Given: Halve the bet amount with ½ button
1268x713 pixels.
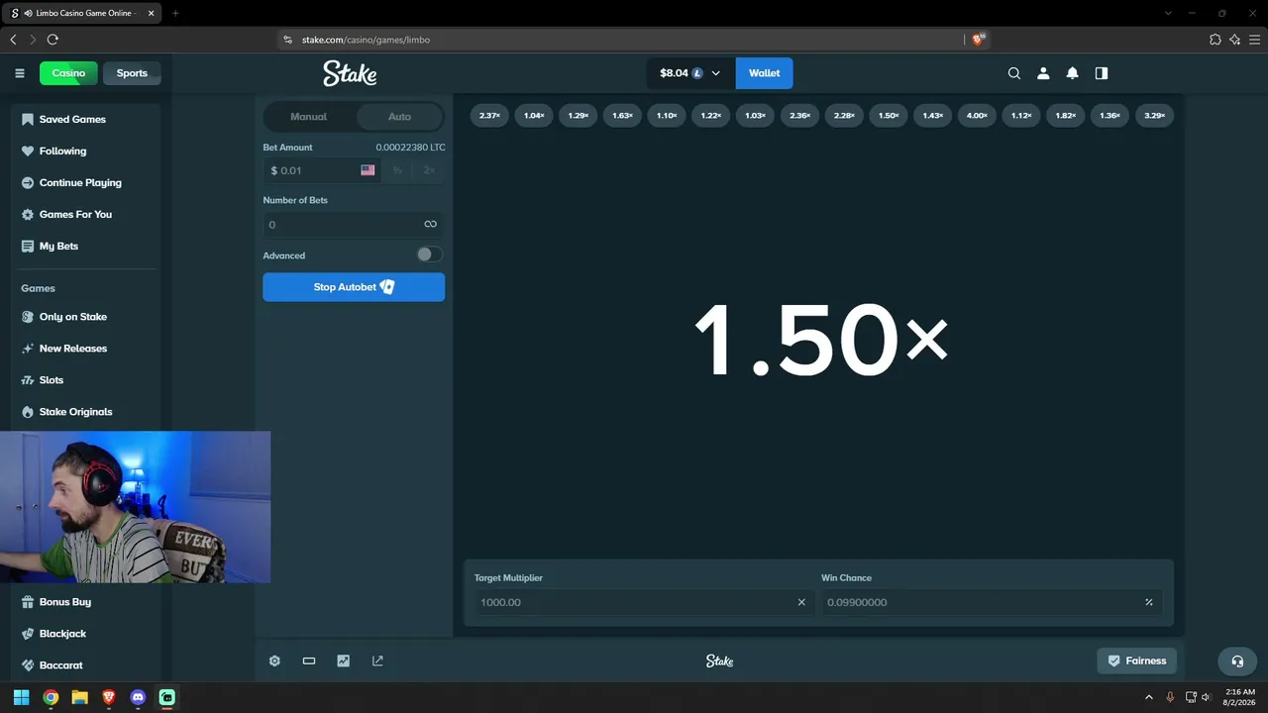Looking at the screenshot, I should pyautogui.click(x=398, y=170).
